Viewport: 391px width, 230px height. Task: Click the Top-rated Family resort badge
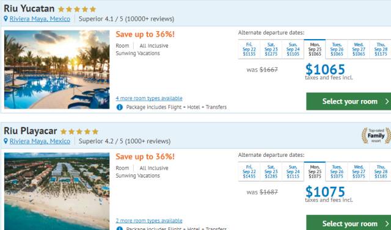click(376, 135)
